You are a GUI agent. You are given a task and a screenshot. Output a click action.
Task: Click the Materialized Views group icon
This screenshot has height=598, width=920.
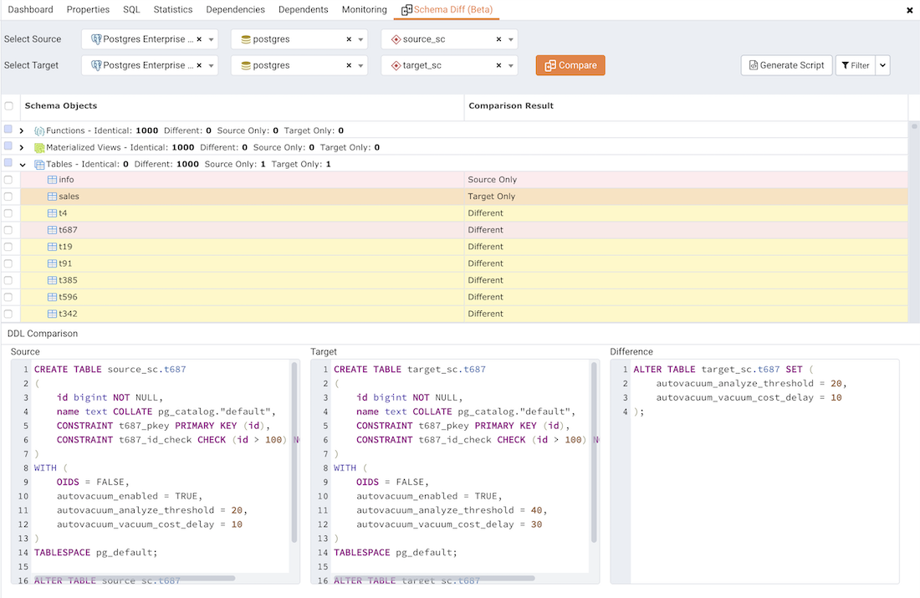pos(39,148)
